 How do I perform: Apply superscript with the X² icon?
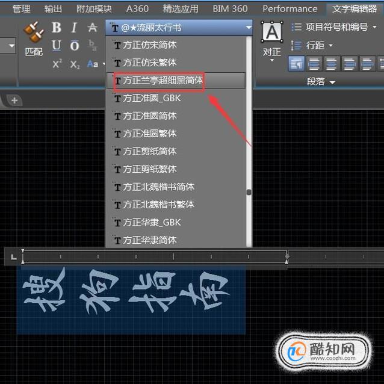[x=57, y=64]
